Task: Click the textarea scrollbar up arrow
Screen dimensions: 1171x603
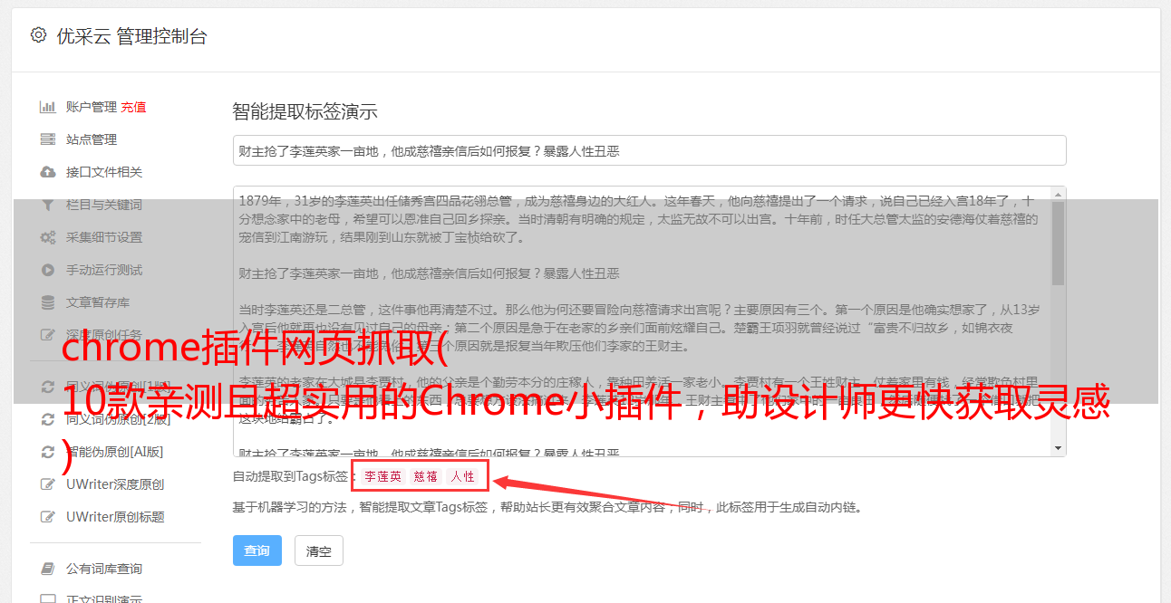Action: pyautogui.click(x=1058, y=194)
